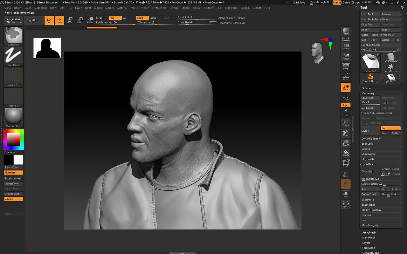Toggle the Rgb painting mode
Screen dimensions: 407x254
click(115, 18)
